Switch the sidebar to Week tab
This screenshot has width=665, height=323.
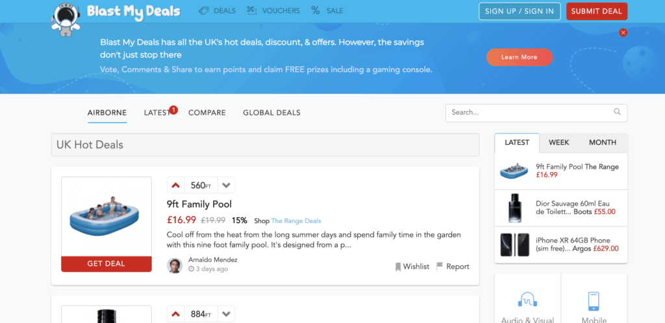[x=559, y=143]
